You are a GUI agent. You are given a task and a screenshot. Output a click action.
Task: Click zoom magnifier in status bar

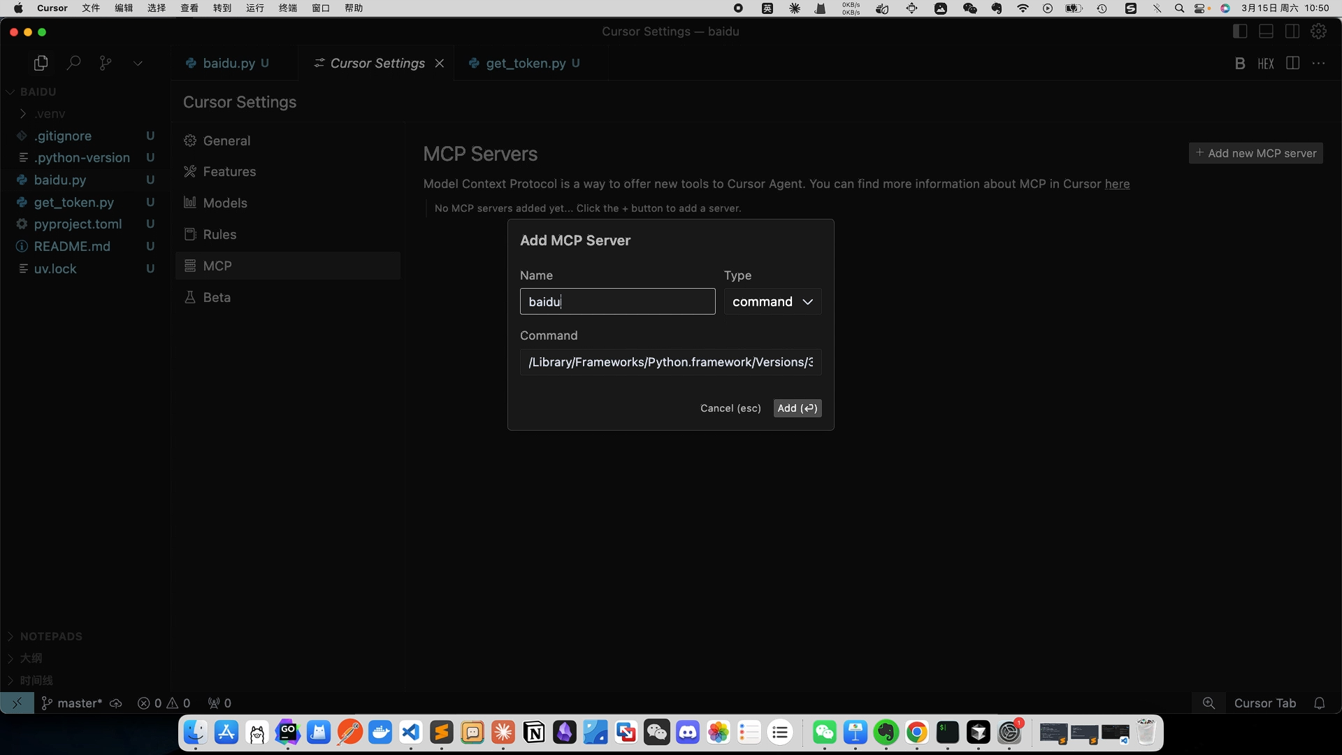(x=1208, y=703)
